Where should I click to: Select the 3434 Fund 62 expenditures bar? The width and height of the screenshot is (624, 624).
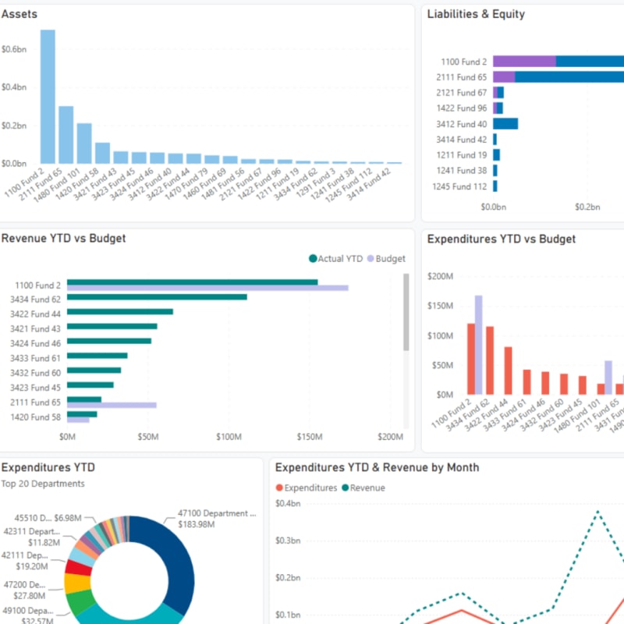coord(490,360)
